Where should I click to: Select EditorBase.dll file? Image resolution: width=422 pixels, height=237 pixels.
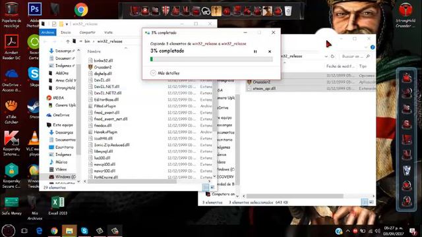tap(106, 99)
